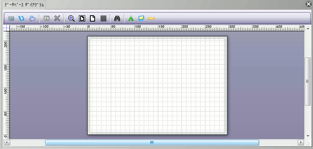Click the blue open book icon
The width and height of the screenshot is (313, 149).
click(x=21, y=18)
